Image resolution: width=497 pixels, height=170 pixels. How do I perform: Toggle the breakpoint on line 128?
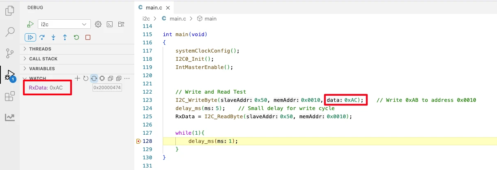click(x=138, y=141)
